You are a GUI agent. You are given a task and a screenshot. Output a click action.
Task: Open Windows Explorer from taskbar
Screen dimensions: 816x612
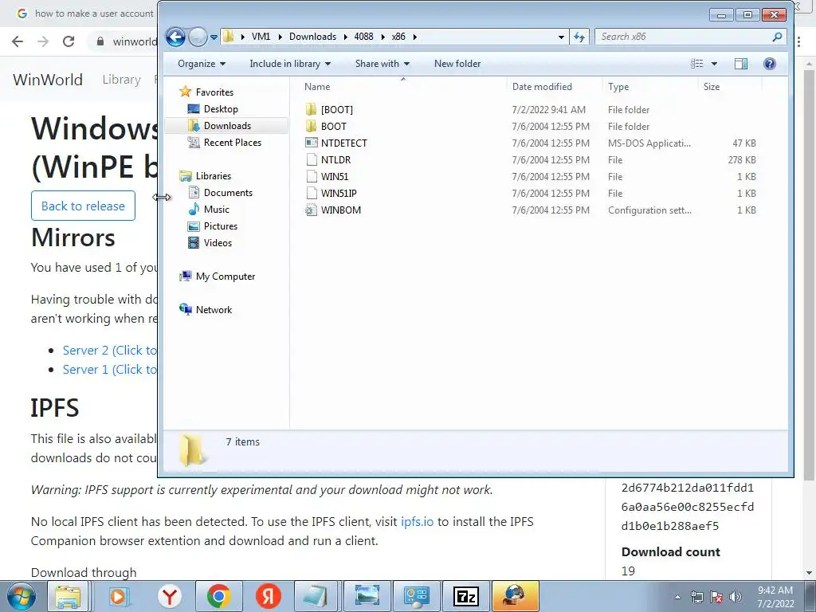69,596
